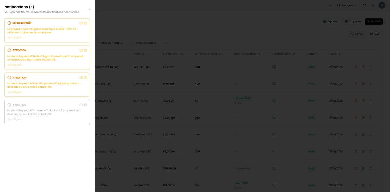Screen dimensions: 390x192
Task: Close the Notifications panel
Action: coord(90,9)
